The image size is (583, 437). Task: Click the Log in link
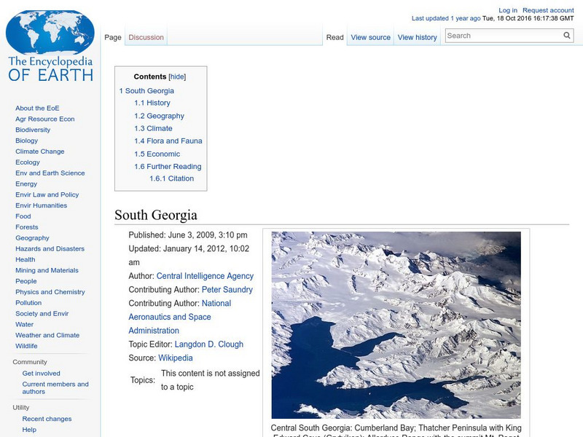[x=508, y=10]
